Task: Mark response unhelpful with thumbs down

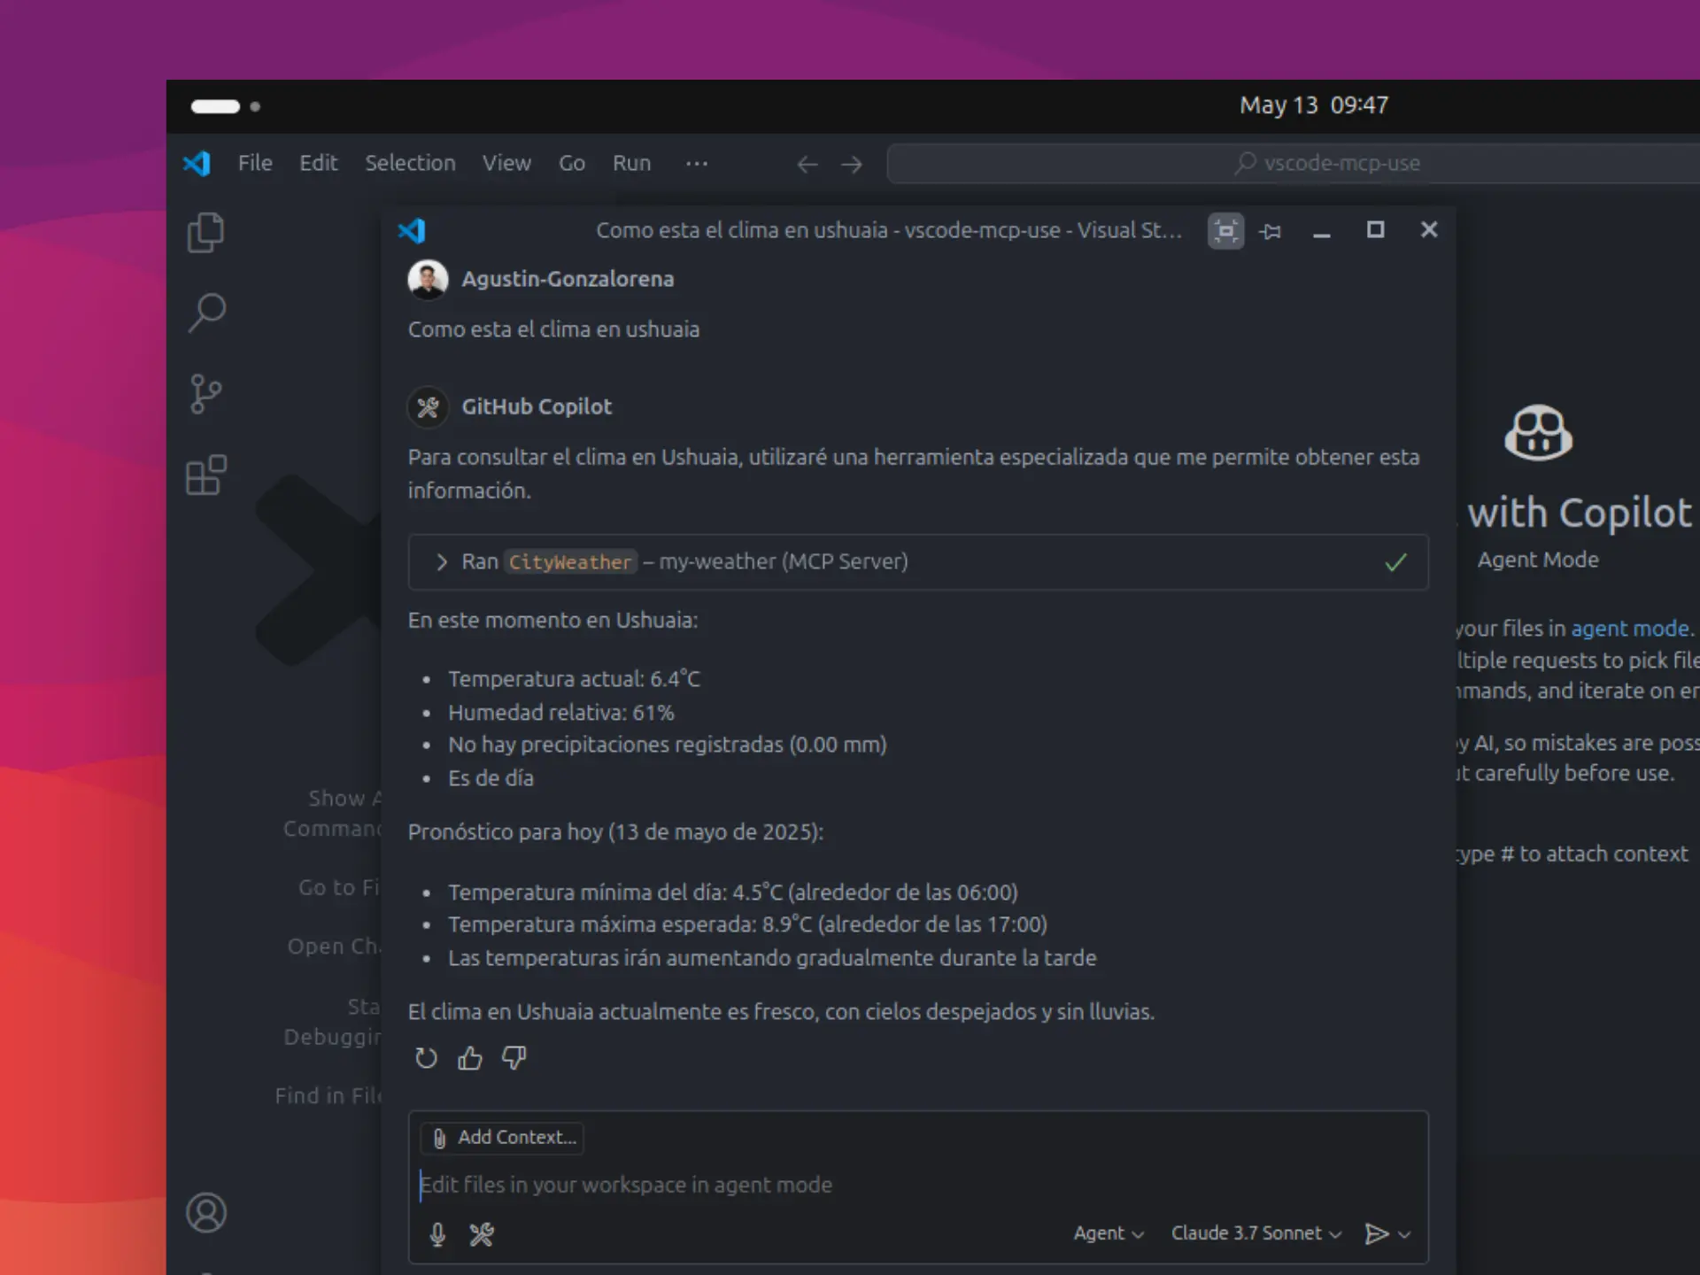Action: point(514,1058)
